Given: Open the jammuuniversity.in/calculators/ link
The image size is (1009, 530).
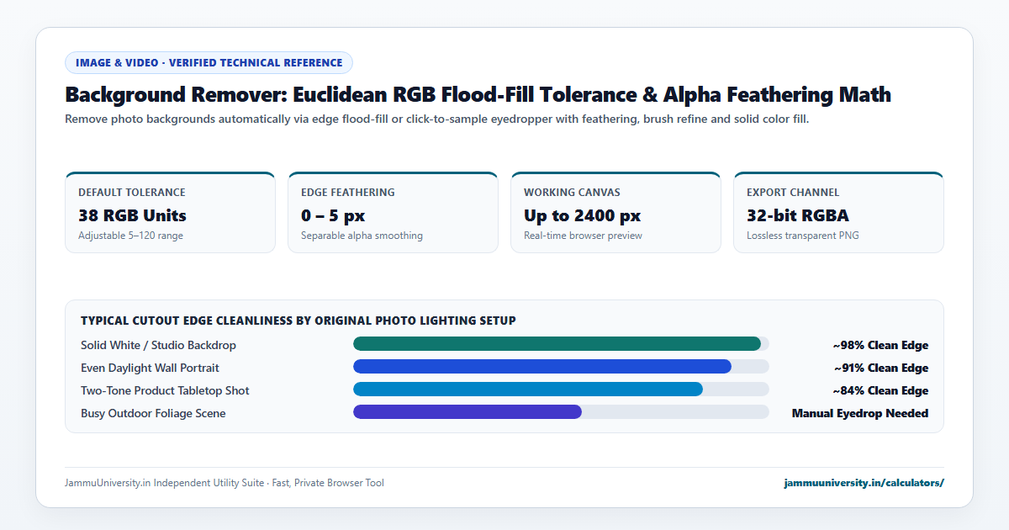Looking at the screenshot, I should point(864,483).
